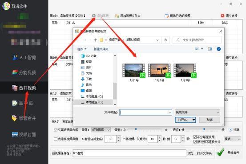Go up one folder in file dialog
The image size is (246, 164).
(95, 40)
